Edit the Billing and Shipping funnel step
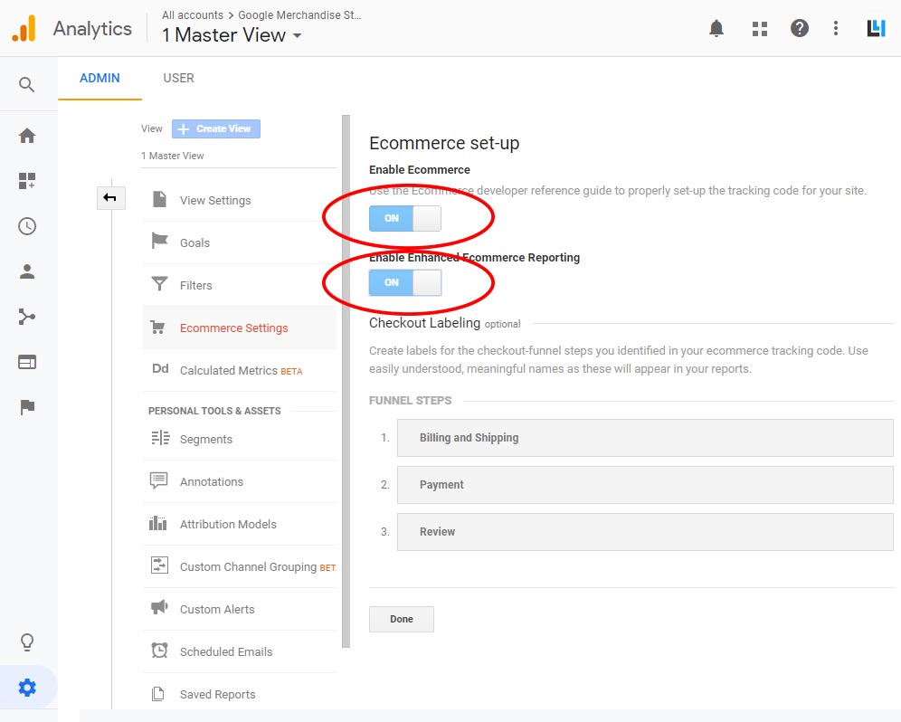Screen dimensions: 901x722 (644, 438)
